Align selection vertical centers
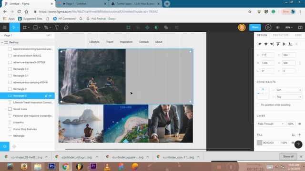Image resolution: width=305 pixels, height=171 pixels. 284,44
